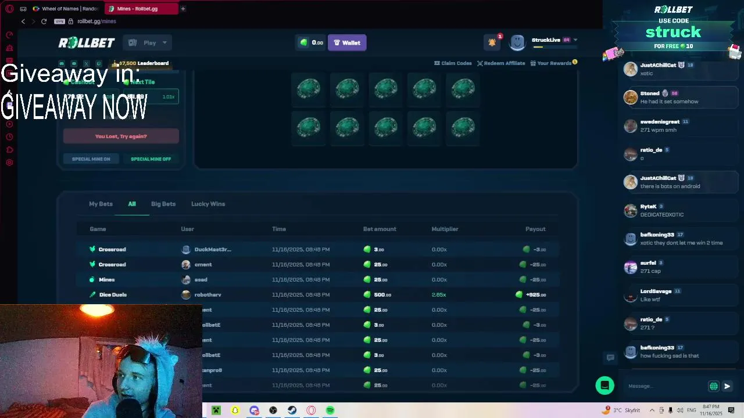Click the rollbet.gg/mines address bar
Screen dimensions: 744x418
tap(96, 21)
